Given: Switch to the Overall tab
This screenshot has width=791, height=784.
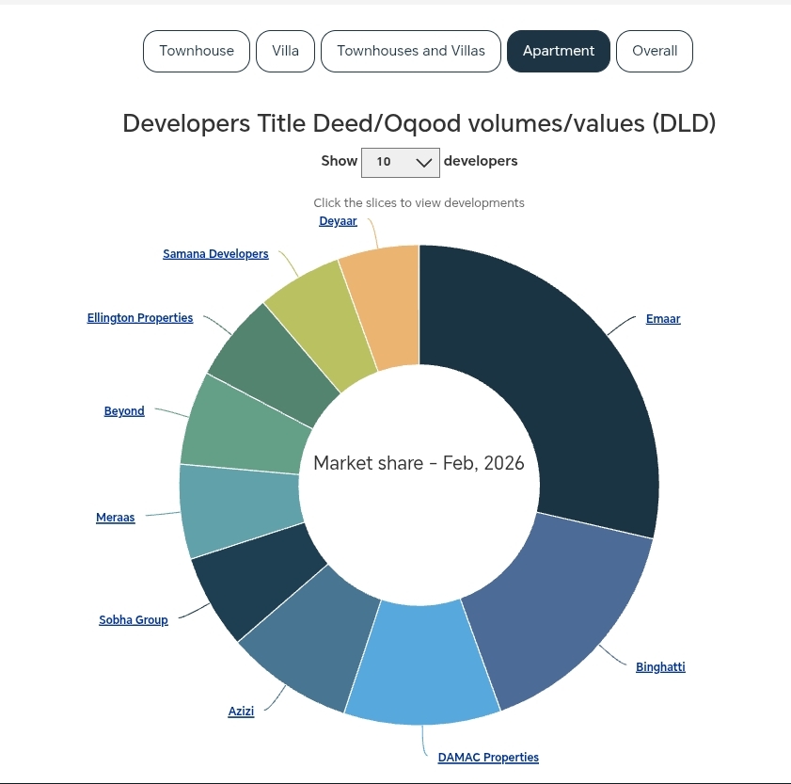Looking at the screenshot, I should tap(654, 51).
